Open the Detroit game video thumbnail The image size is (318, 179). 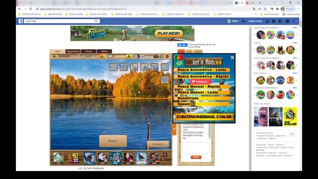261,117
